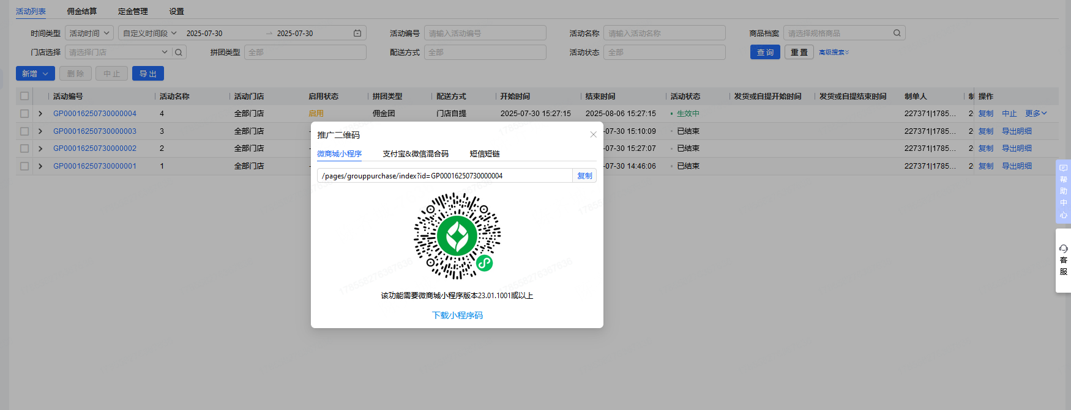This screenshot has width=1071, height=410.
Task: Click search icon next to 门店选择
Action: pos(179,53)
